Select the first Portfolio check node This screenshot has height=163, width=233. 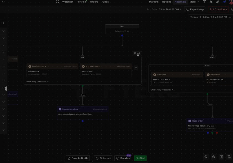point(52,70)
